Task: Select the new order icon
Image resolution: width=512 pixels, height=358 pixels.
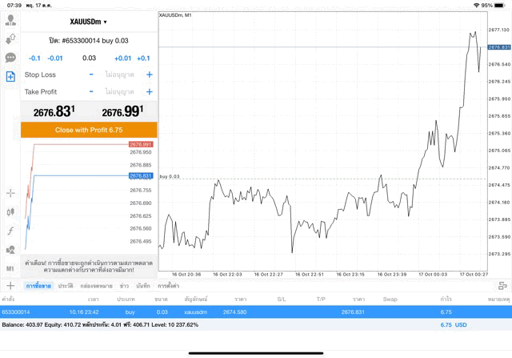Action: pyautogui.click(x=10, y=76)
